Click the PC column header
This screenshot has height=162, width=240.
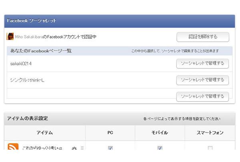(110, 133)
